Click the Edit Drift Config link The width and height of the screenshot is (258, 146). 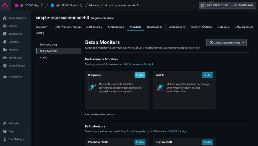177,131
